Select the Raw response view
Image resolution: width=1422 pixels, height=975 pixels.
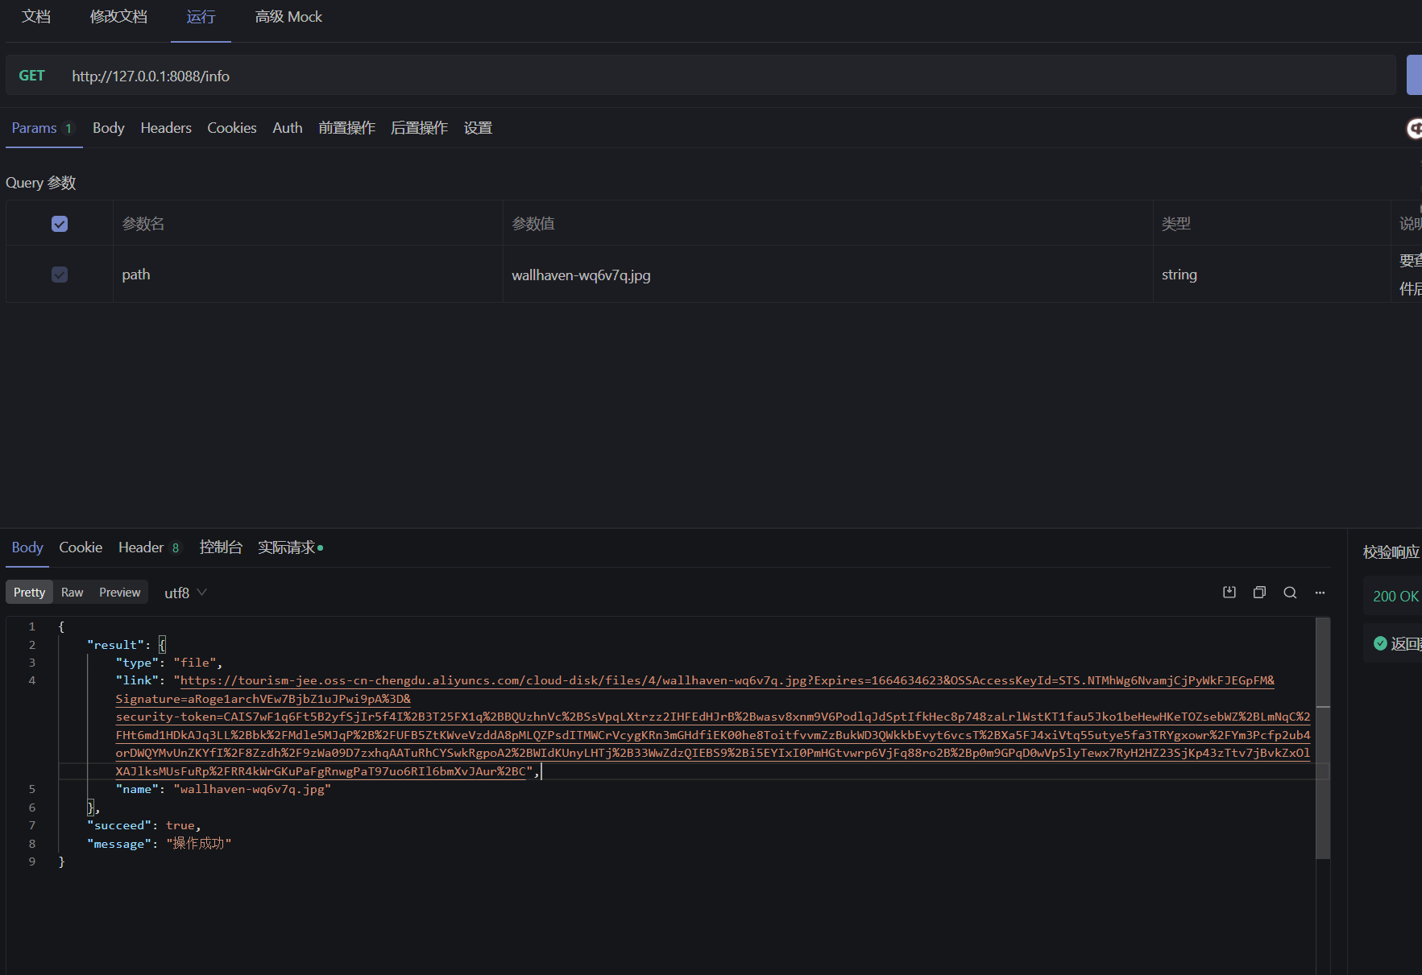pos(72,592)
